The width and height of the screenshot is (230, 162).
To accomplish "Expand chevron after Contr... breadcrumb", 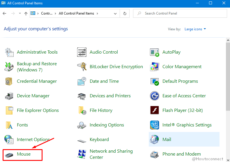I will (55, 13).
